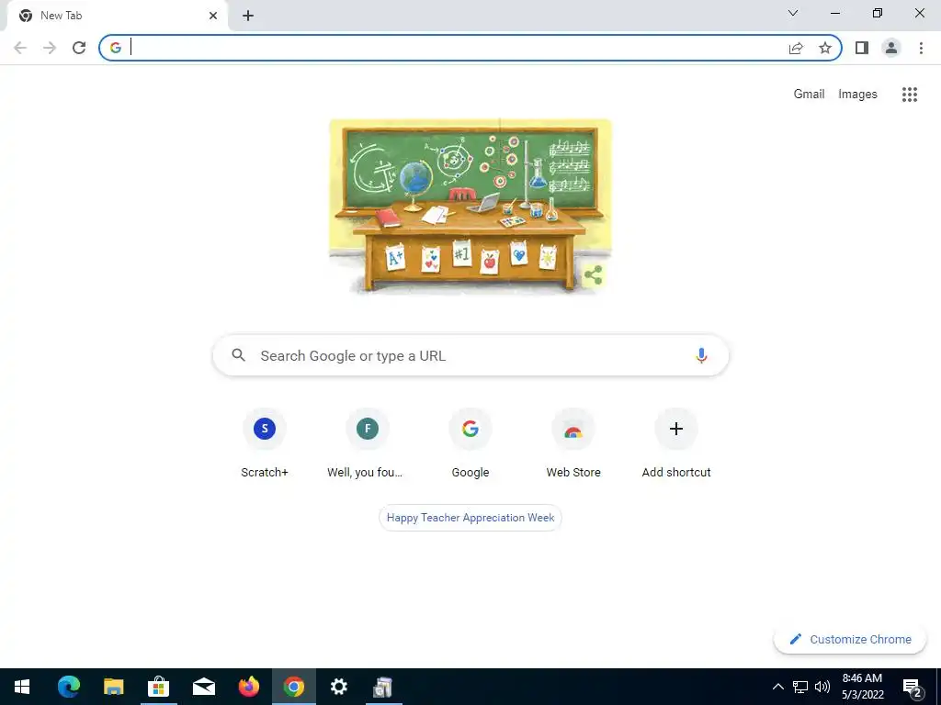Click the Teacher Appreciation doodle image
Viewport: 941px width, 705px height.
[470, 207]
